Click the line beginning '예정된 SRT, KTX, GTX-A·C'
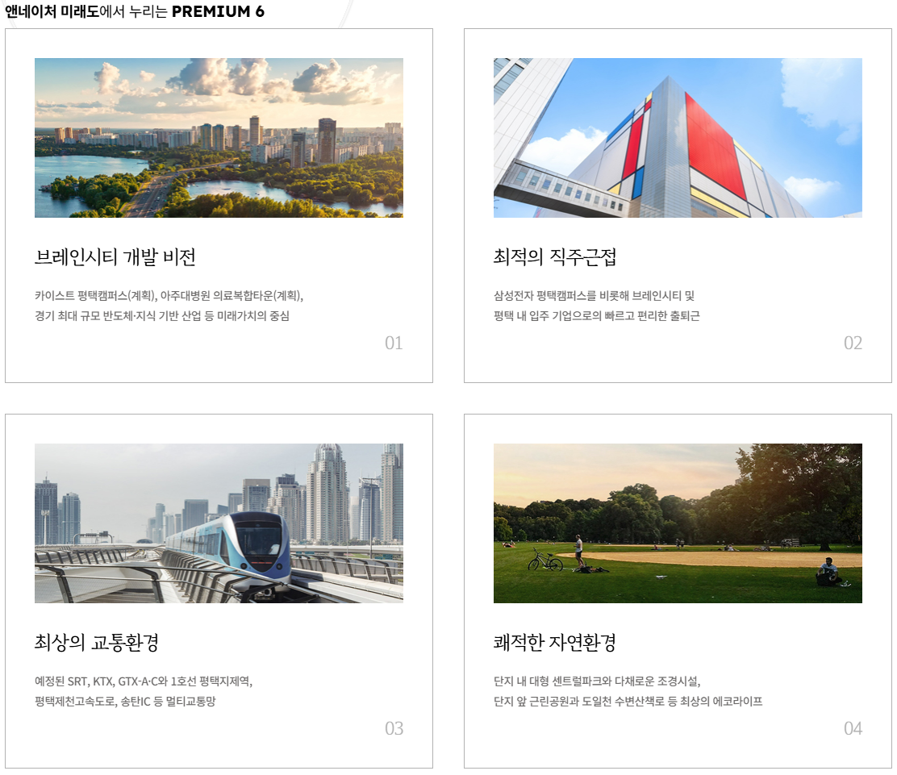The width and height of the screenshot is (897, 775). (144, 681)
